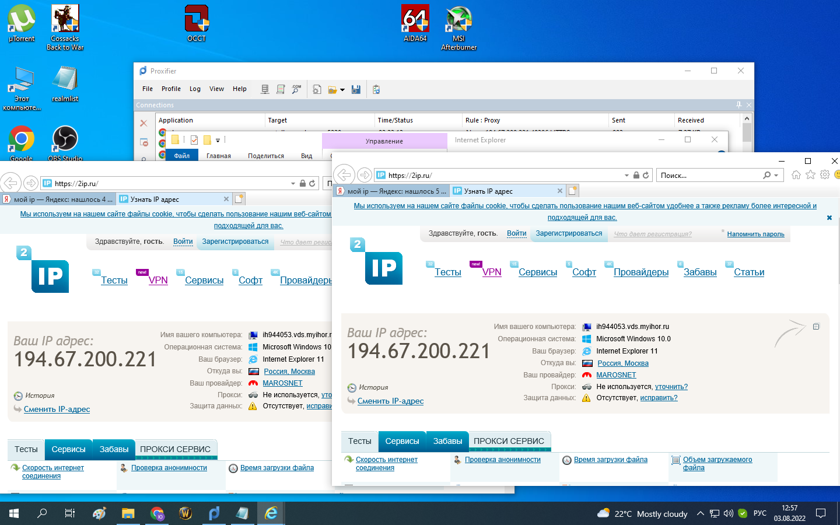Screen dimensions: 840x525
Task: Launch AIDA64 from the desktop
Action: pyautogui.click(x=415, y=23)
